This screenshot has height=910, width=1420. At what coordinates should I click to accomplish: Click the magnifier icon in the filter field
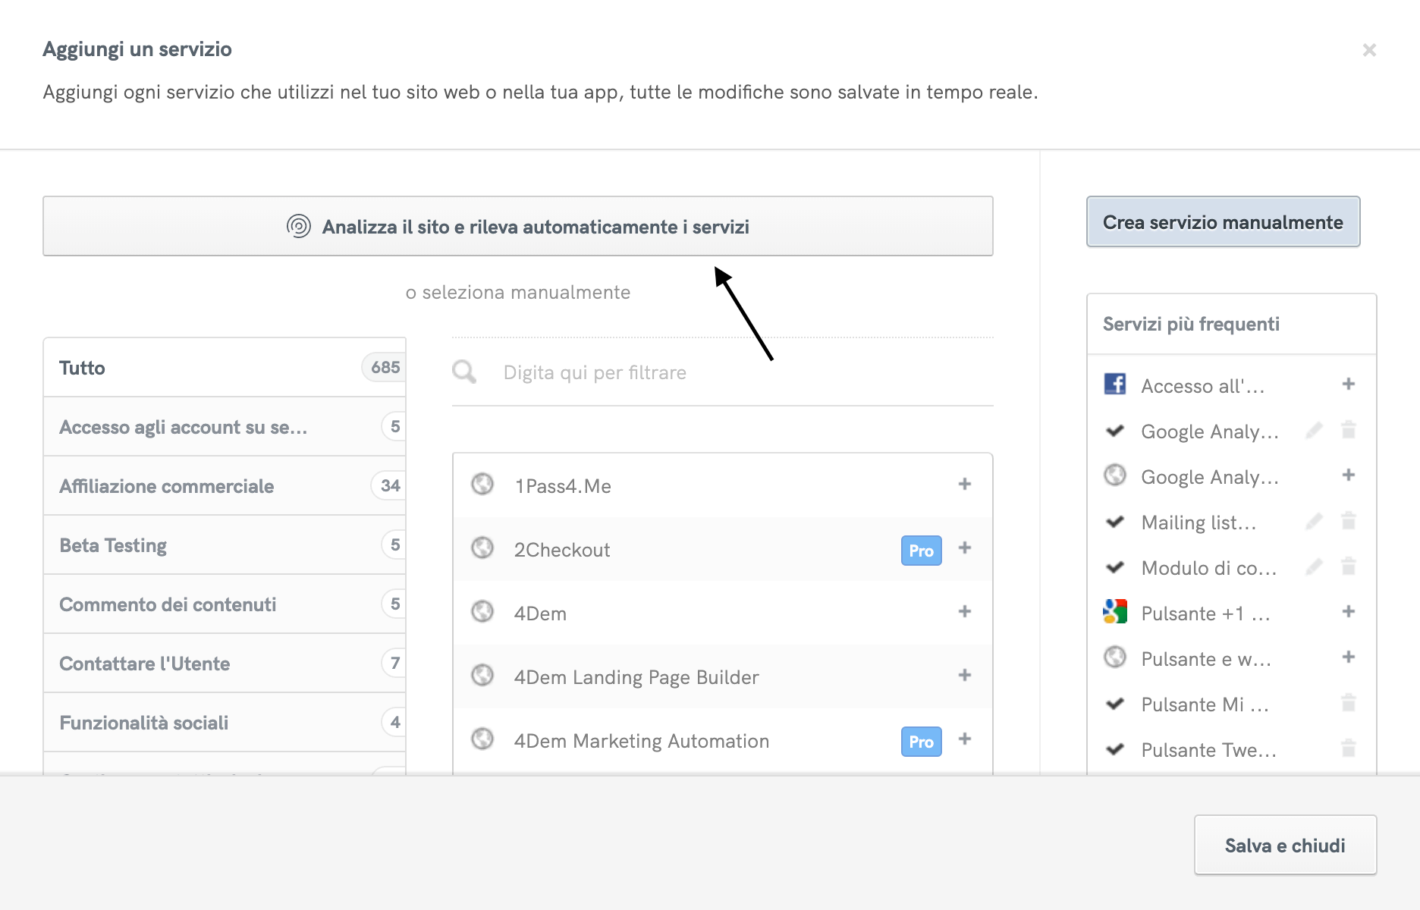pos(464,372)
